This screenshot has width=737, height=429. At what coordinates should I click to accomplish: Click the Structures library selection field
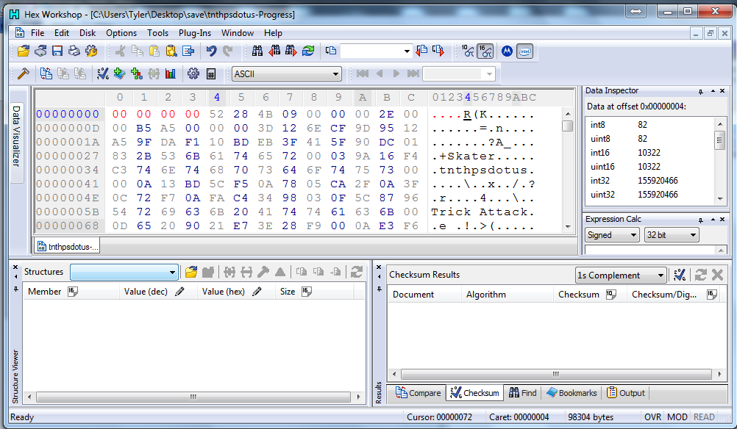click(124, 272)
